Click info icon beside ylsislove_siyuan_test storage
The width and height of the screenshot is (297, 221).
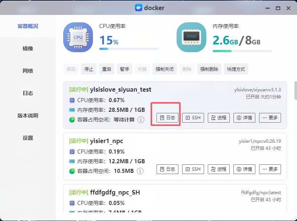[141, 120]
